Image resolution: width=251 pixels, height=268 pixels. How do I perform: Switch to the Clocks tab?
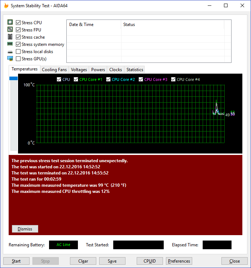(x=115, y=70)
